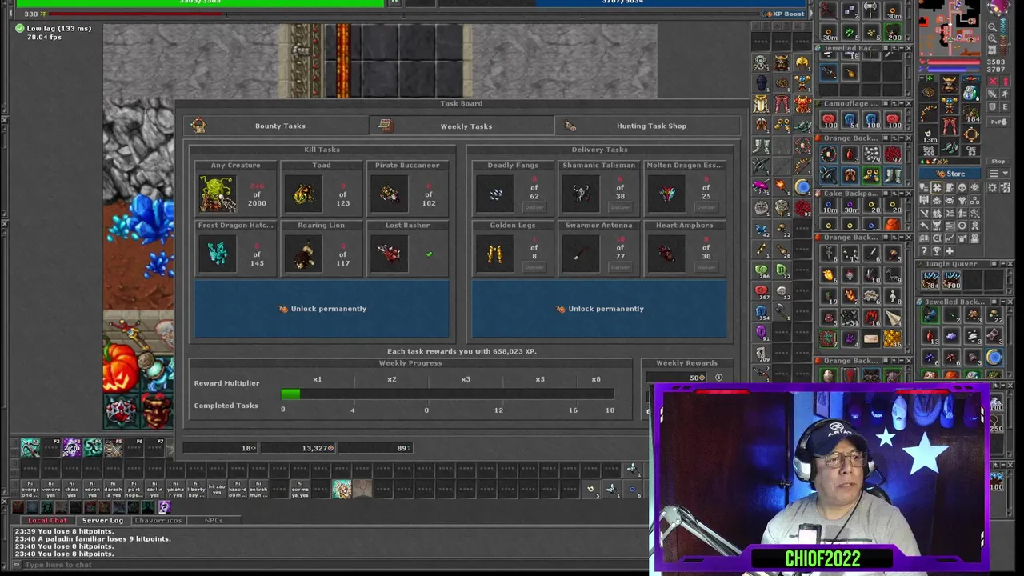Zoom in the minimap
Viewport: 1024px width, 576px height.
(x=992, y=38)
